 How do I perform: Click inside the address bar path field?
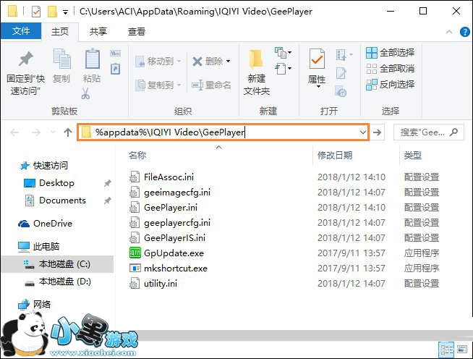click(x=223, y=132)
